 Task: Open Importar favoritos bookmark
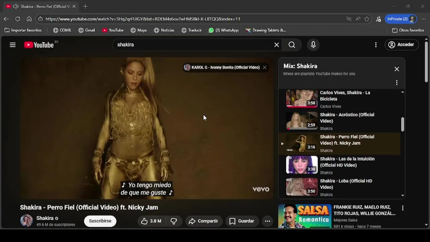point(23,30)
